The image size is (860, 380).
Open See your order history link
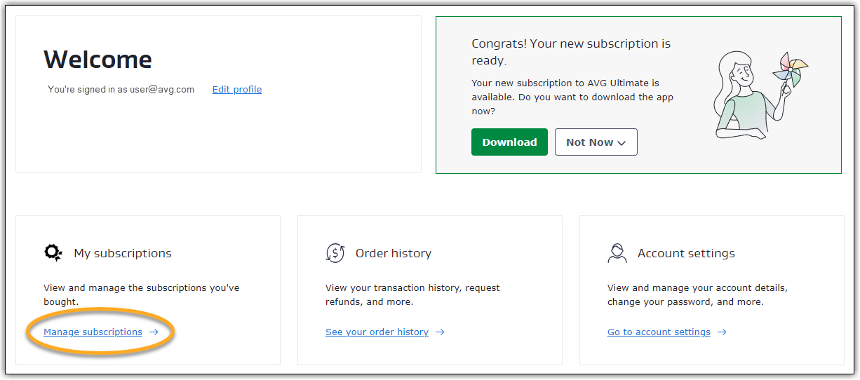pyautogui.click(x=377, y=332)
